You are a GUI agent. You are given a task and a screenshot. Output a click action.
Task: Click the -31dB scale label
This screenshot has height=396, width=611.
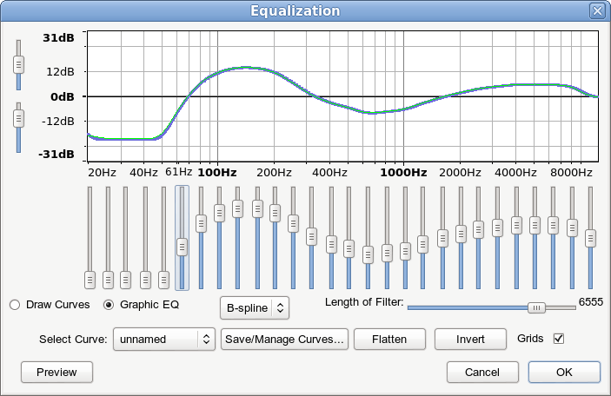tap(56, 155)
